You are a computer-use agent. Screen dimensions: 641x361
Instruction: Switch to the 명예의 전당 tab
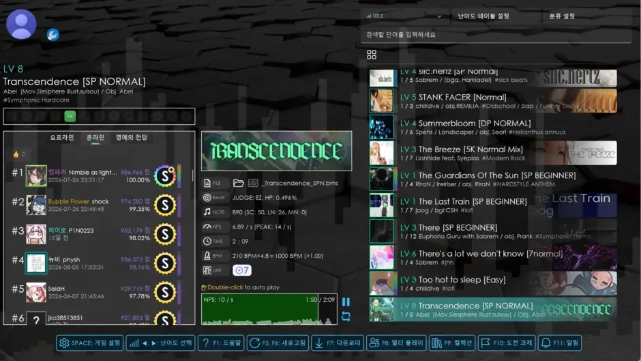pos(131,138)
